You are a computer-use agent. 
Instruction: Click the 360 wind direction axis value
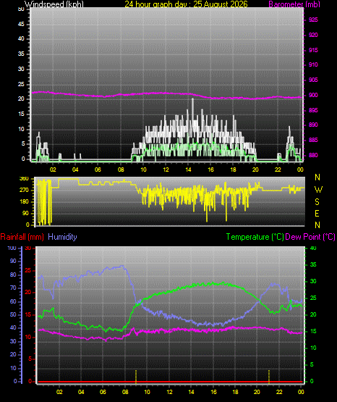24,179
